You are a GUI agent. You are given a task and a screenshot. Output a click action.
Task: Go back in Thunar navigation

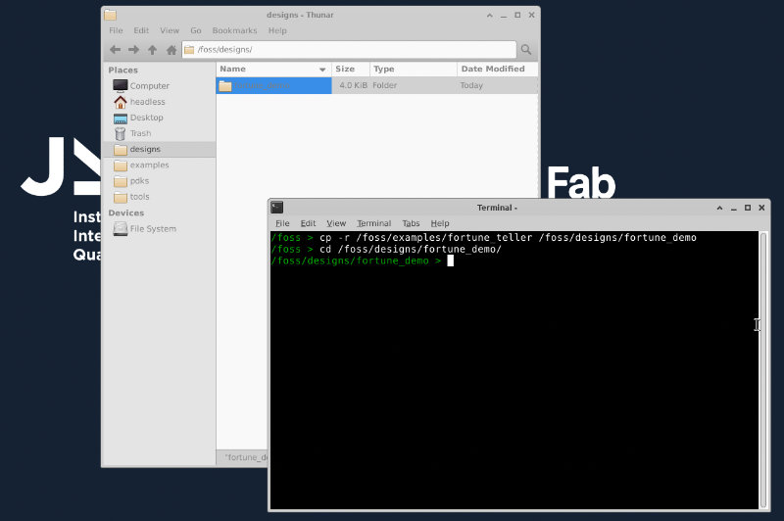click(x=115, y=49)
